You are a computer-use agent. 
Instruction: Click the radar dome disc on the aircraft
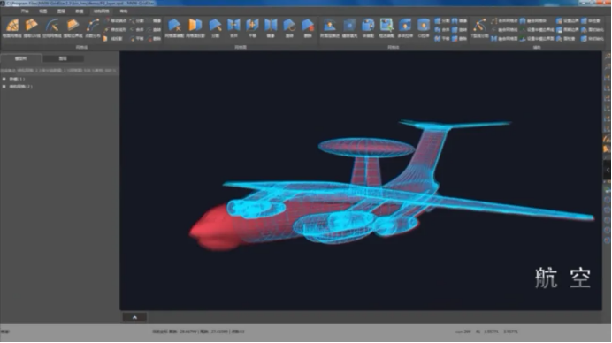366,147
